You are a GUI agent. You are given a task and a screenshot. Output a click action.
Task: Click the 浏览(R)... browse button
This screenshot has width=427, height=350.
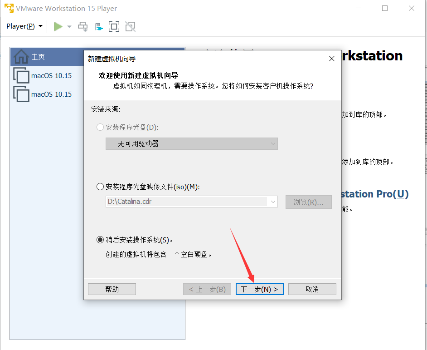coord(309,202)
